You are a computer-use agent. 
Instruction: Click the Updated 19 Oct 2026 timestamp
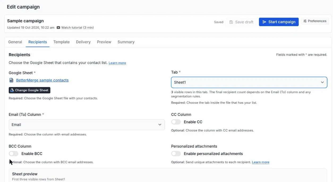coord(31,28)
